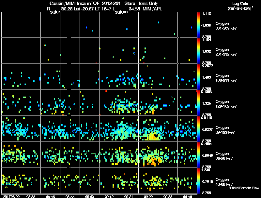The width and height of the screenshot is (261, 198).
Task: Click the Oxygen 331-589 keV label
Action: coord(226,26)
